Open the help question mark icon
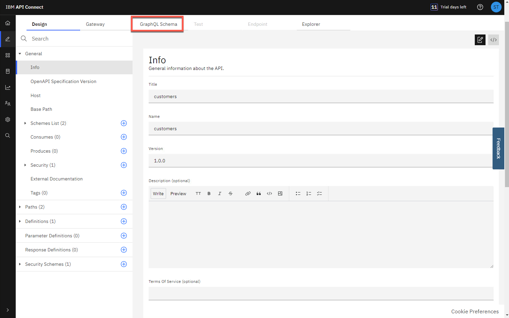Image resolution: width=509 pixels, height=318 pixels. pos(480,7)
